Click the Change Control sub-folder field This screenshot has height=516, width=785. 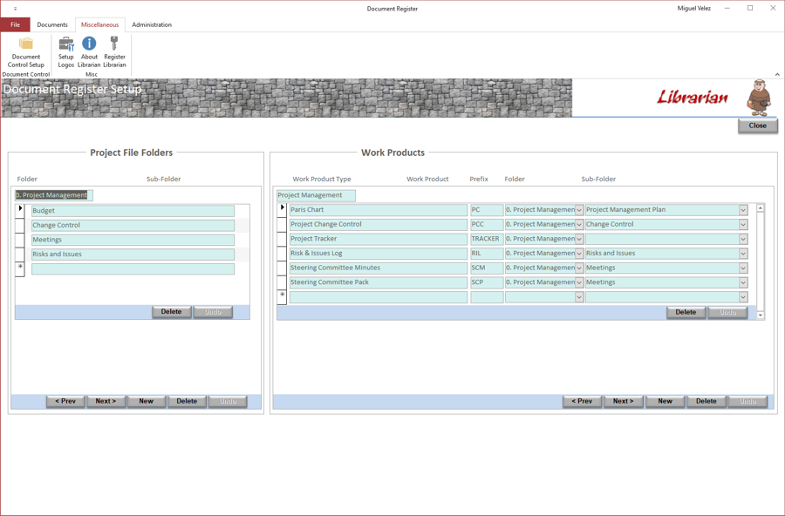point(133,225)
